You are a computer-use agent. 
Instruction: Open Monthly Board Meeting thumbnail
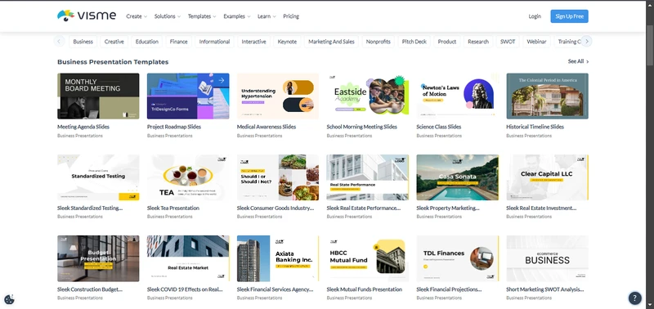[x=98, y=96]
